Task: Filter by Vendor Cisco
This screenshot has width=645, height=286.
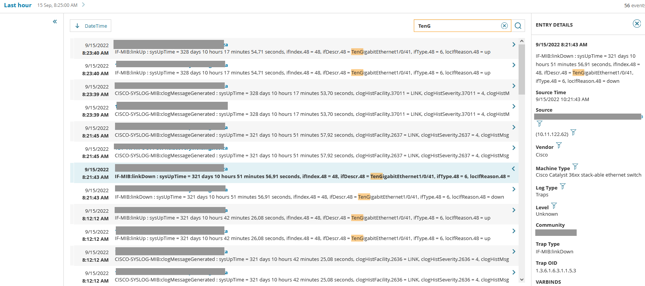Action: point(558,145)
